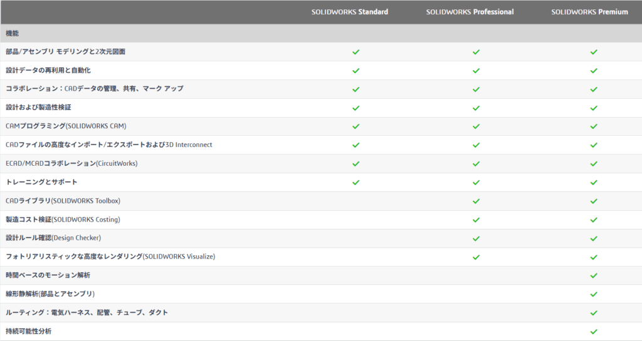Click Professional checkmark for 設計ルール確認 row
This screenshot has height=341, width=642.
(476, 238)
